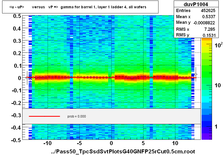223x155 pixels.
Task: Click the RMS y value 0.1531
Action: 209,35
